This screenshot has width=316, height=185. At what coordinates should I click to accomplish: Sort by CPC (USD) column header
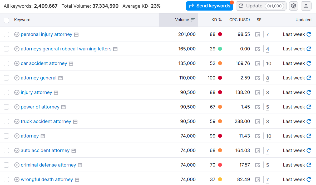tap(239, 20)
